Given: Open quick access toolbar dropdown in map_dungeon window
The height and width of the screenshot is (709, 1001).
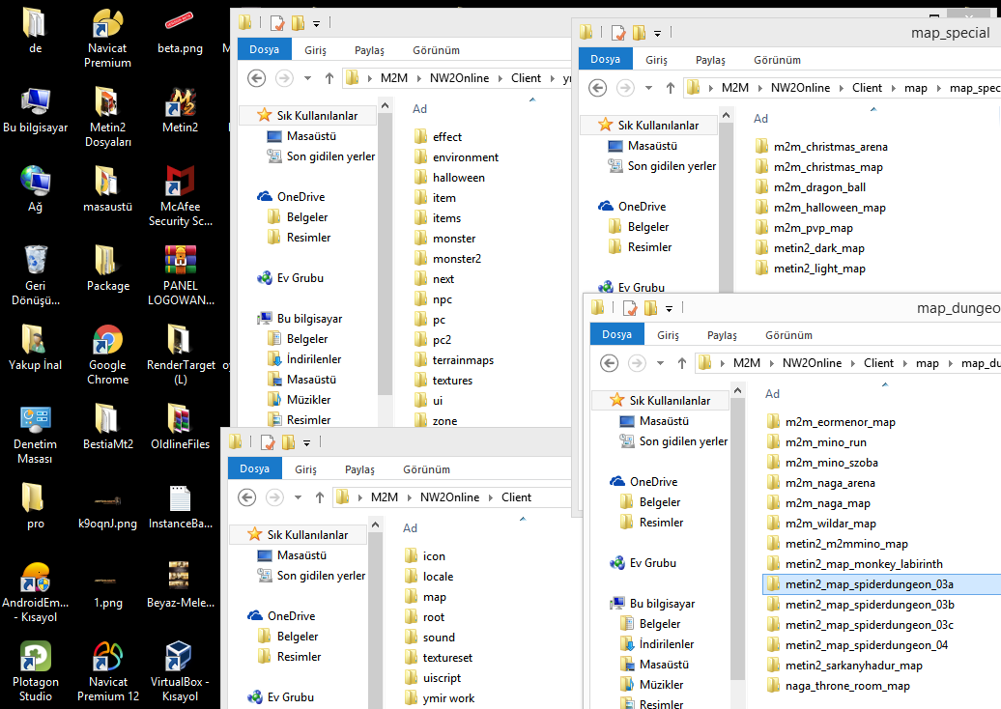Looking at the screenshot, I should coord(669,309).
